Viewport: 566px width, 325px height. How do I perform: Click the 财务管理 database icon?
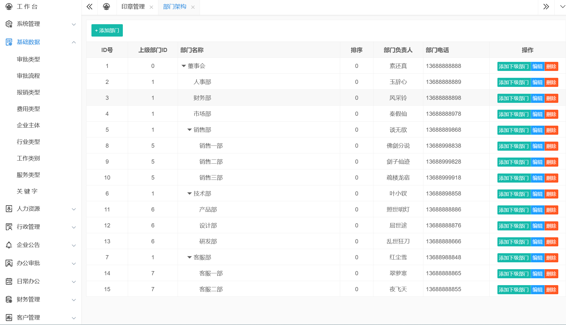click(x=9, y=299)
